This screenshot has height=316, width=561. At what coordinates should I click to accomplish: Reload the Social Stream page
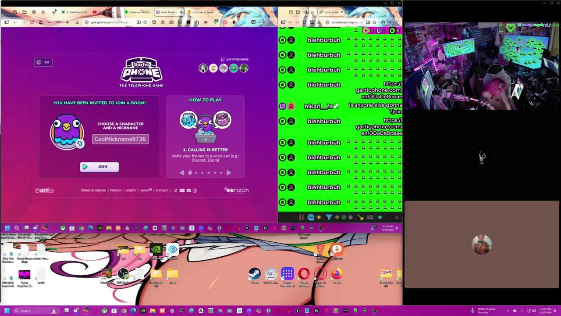coord(305,22)
